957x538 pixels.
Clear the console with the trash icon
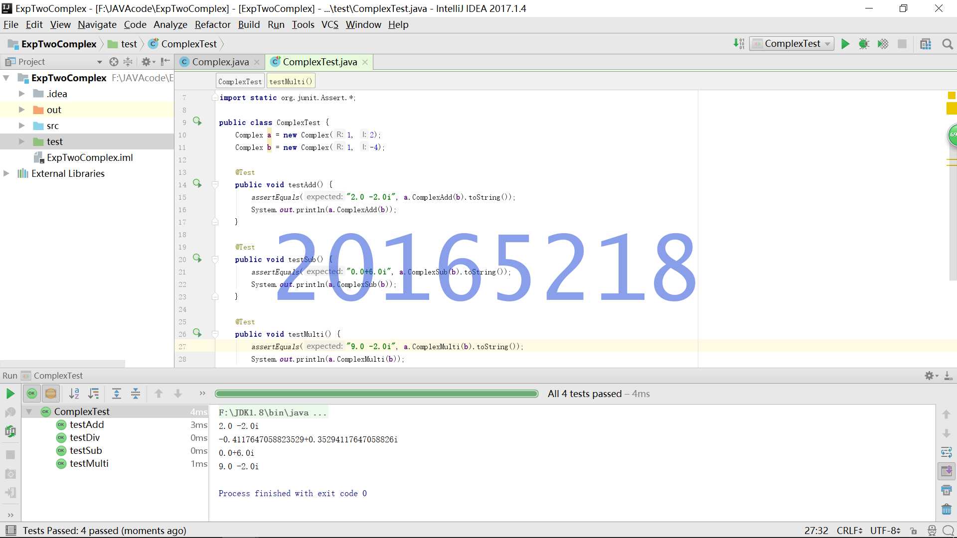[x=947, y=509]
